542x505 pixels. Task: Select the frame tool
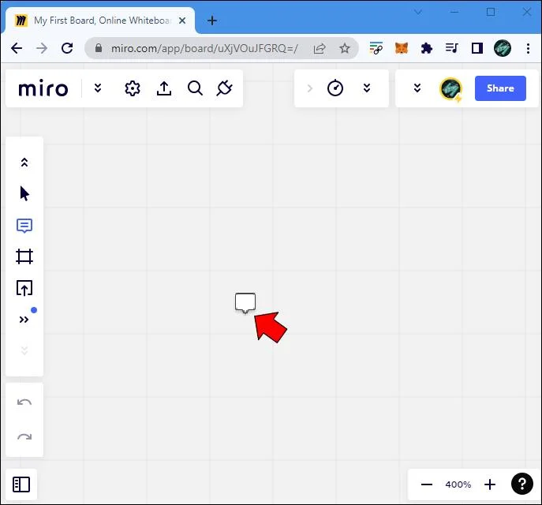[24, 256]
